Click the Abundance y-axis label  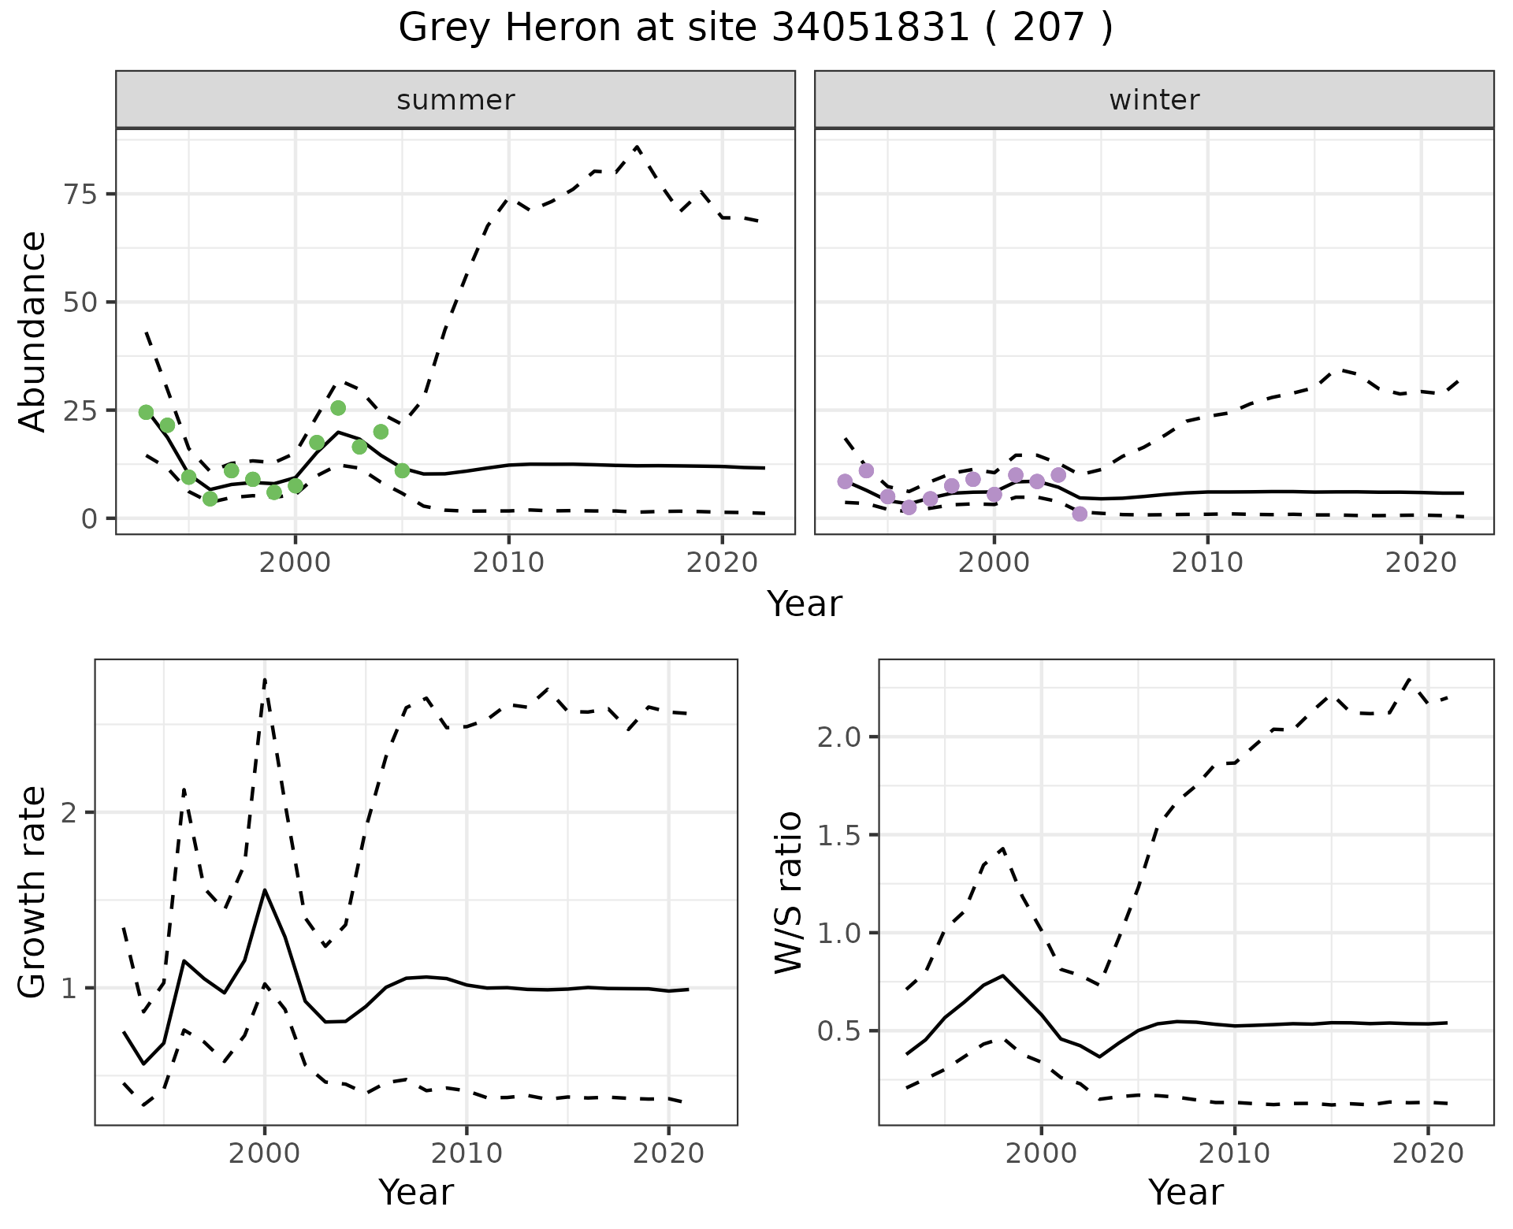[32, 332]
